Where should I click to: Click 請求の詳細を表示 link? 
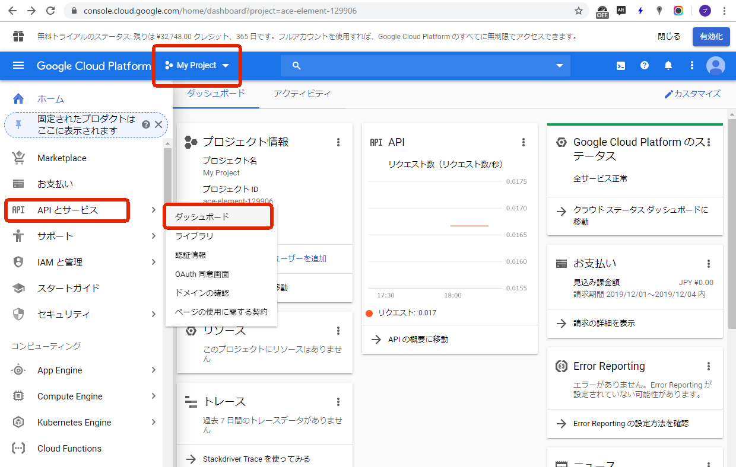point(604,324)
